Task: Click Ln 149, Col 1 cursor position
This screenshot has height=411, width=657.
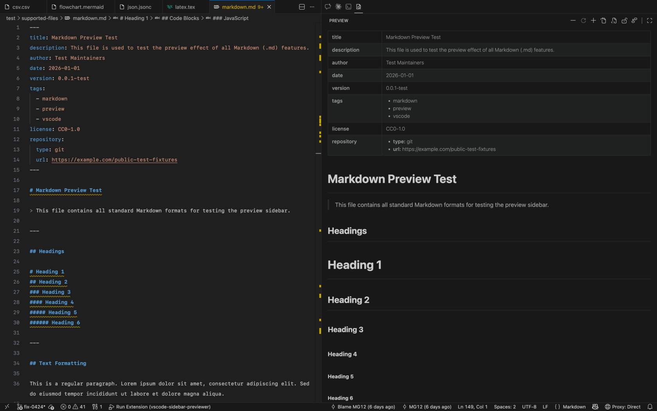Action: (x=472, y=407)
